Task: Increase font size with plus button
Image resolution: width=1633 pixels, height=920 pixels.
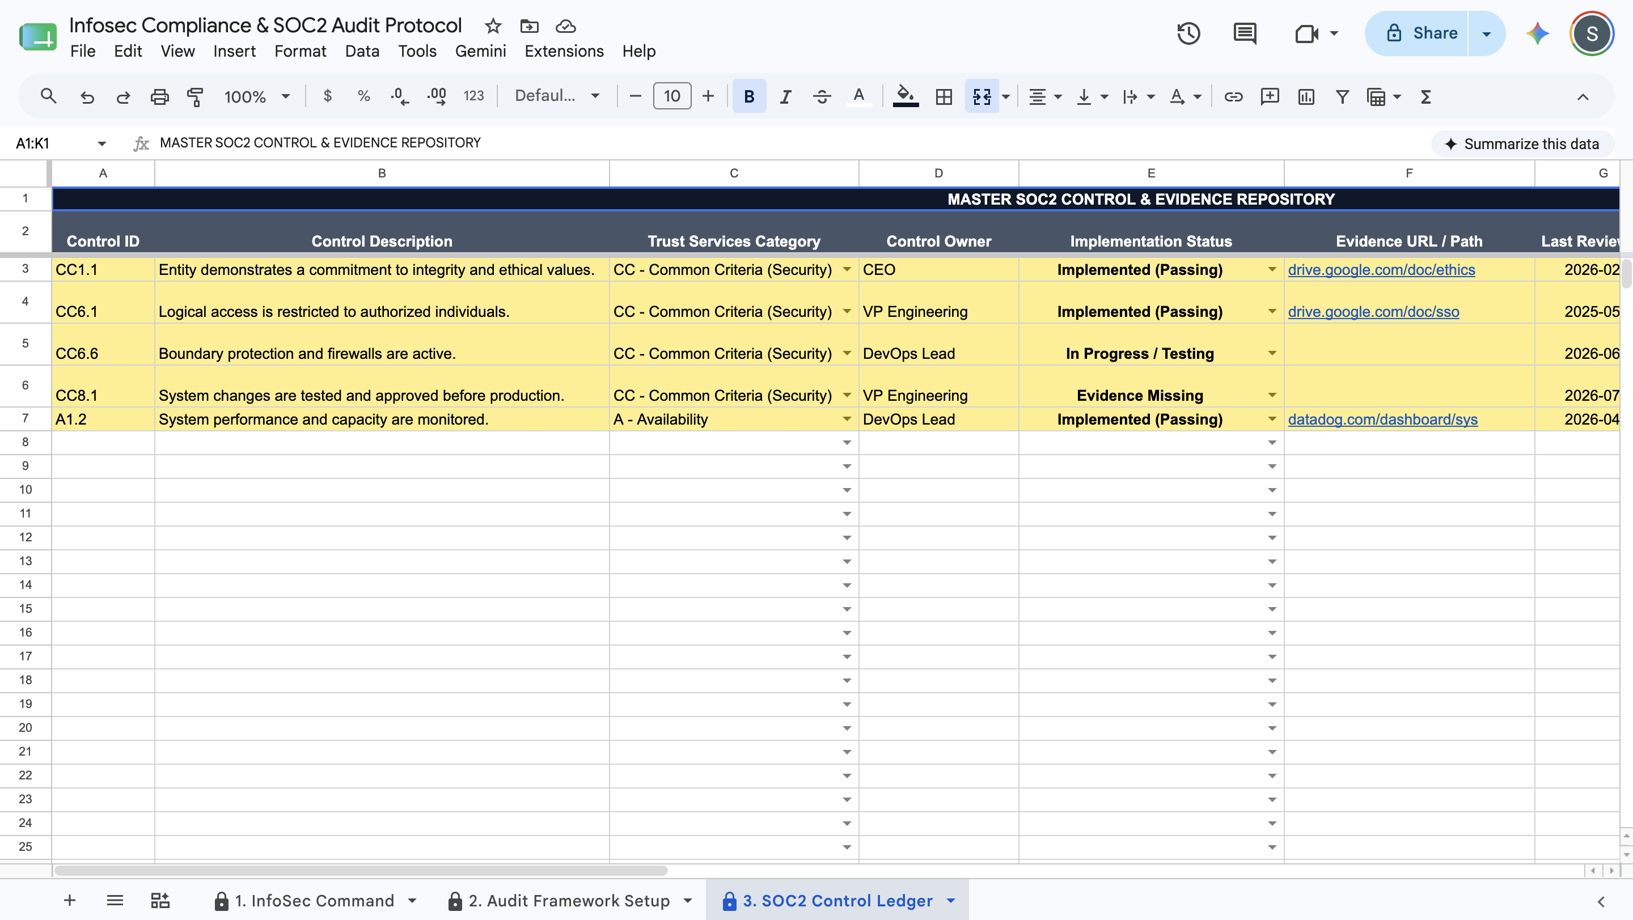Action: 708,96
